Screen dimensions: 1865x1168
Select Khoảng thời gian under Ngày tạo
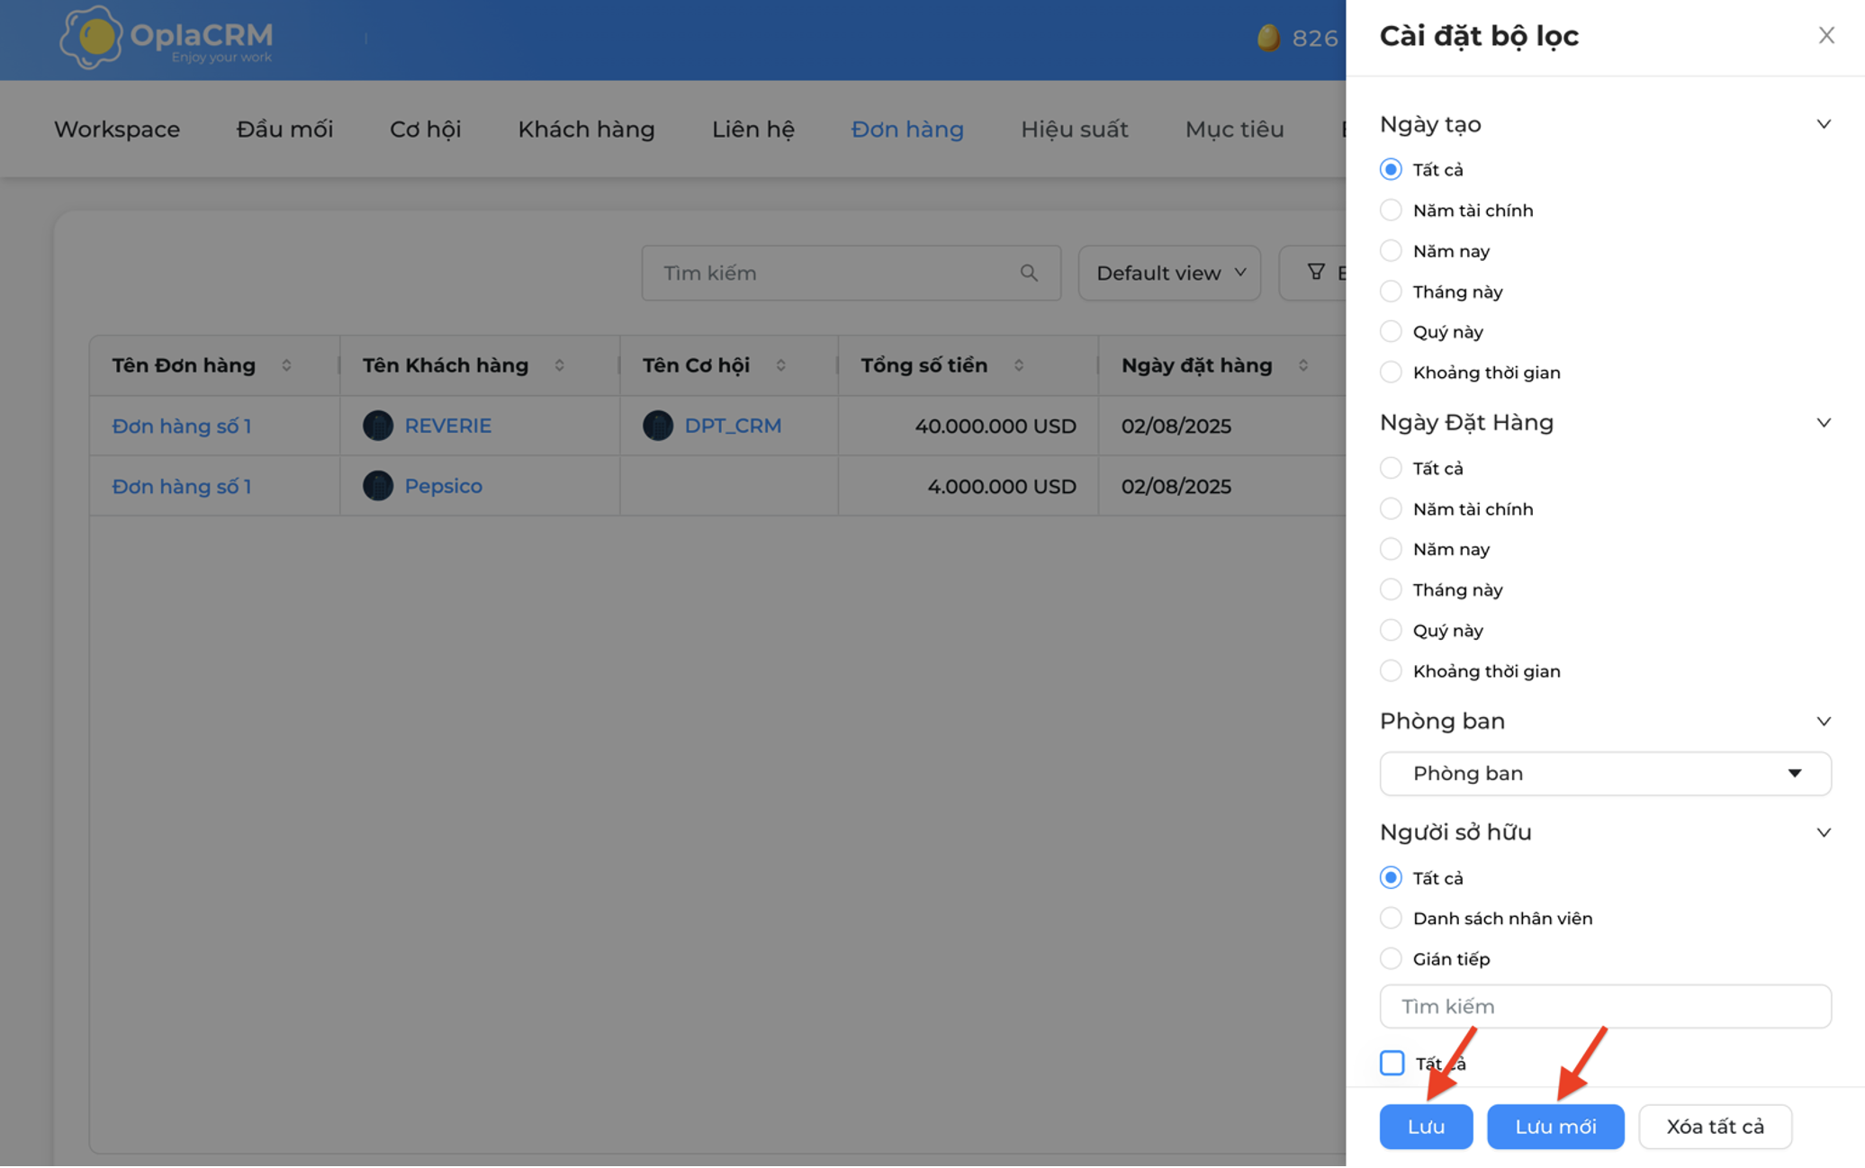point(1391,372)
